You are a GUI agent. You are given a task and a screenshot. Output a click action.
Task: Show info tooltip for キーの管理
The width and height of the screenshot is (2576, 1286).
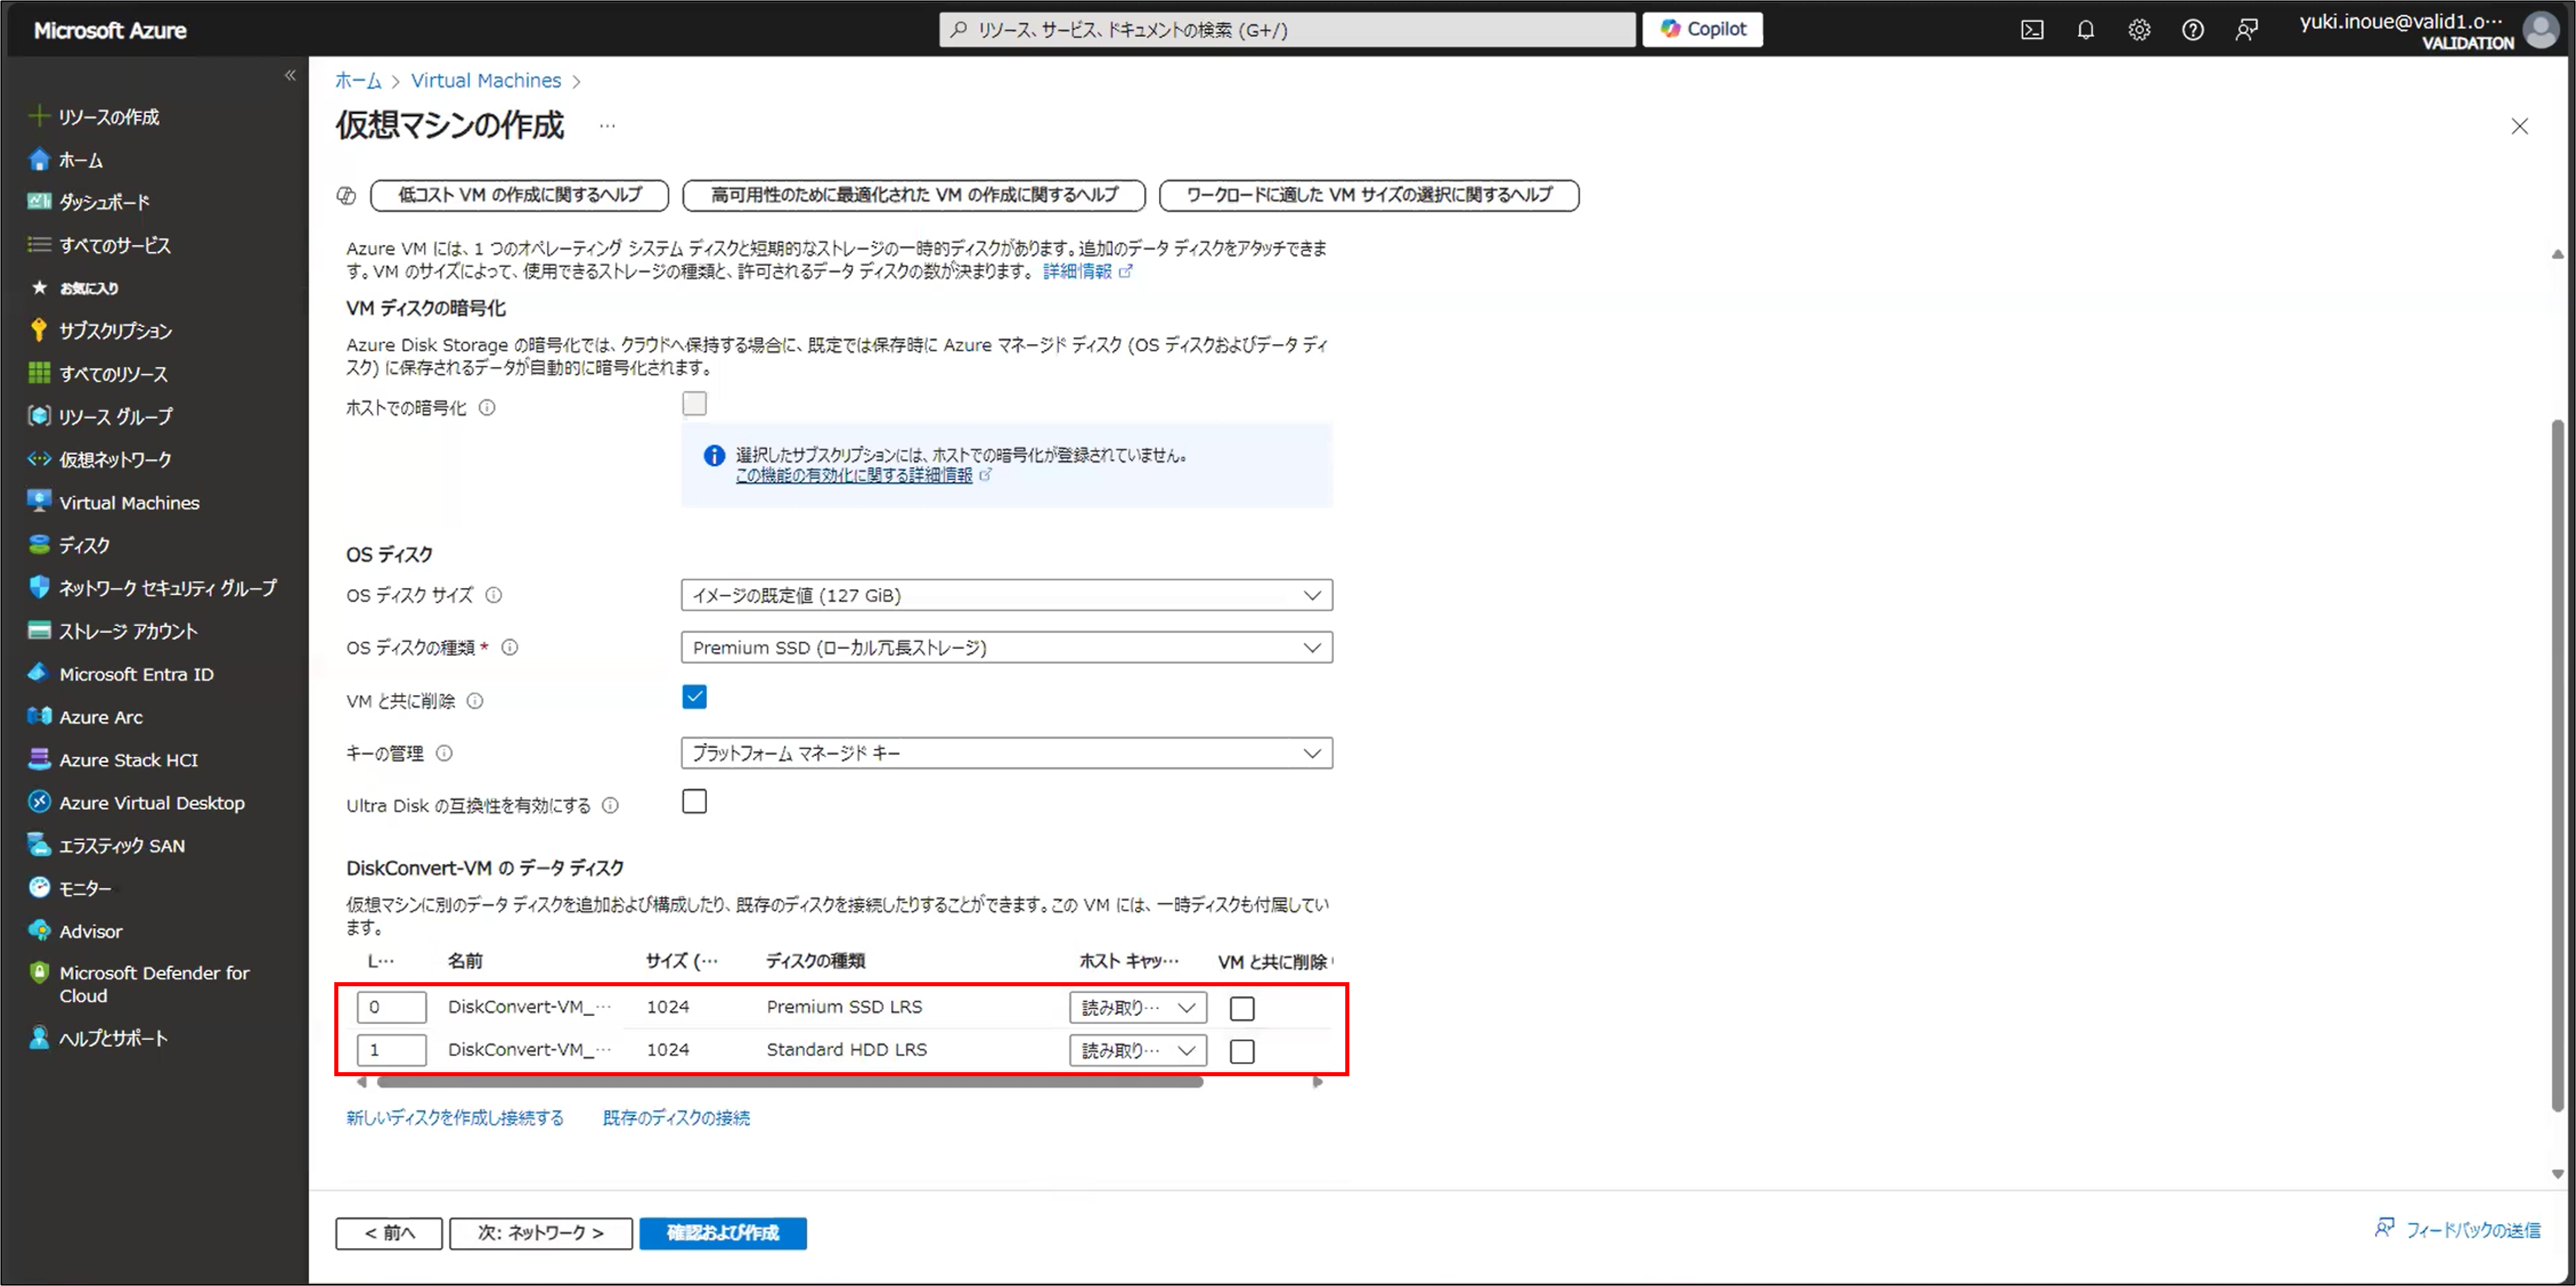(x=444, y=753)
